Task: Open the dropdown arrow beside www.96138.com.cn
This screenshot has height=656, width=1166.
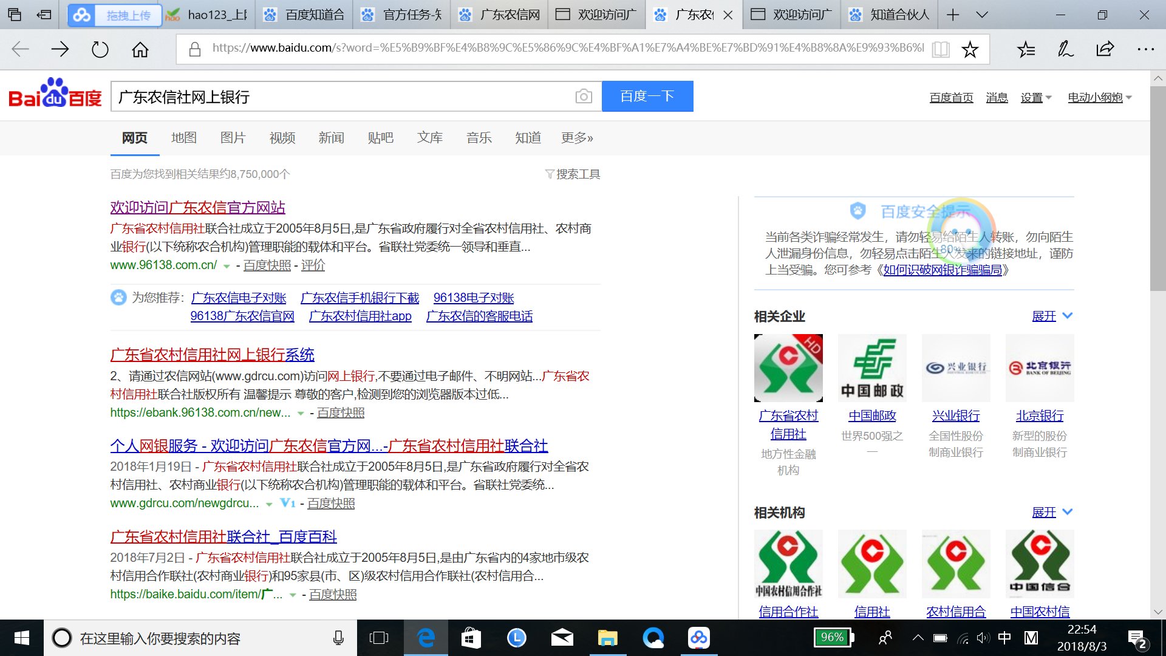Action: coord(227,265)
